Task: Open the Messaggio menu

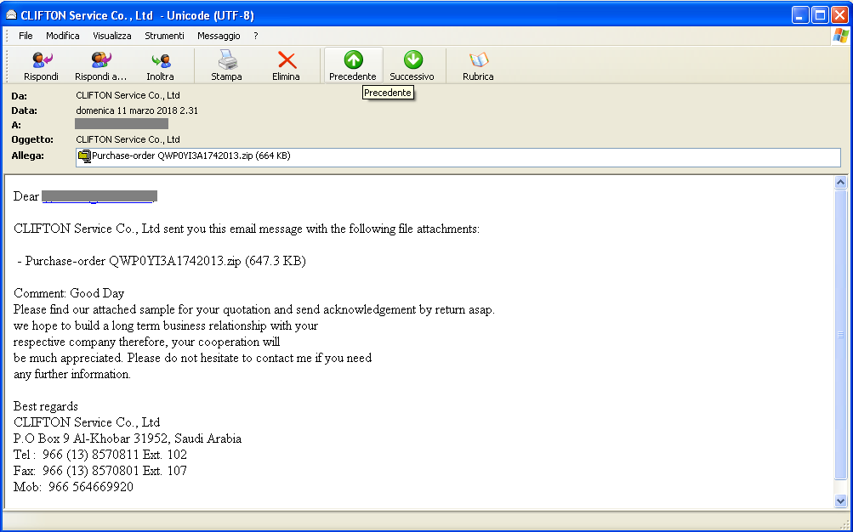Action: tap(219, 36)
